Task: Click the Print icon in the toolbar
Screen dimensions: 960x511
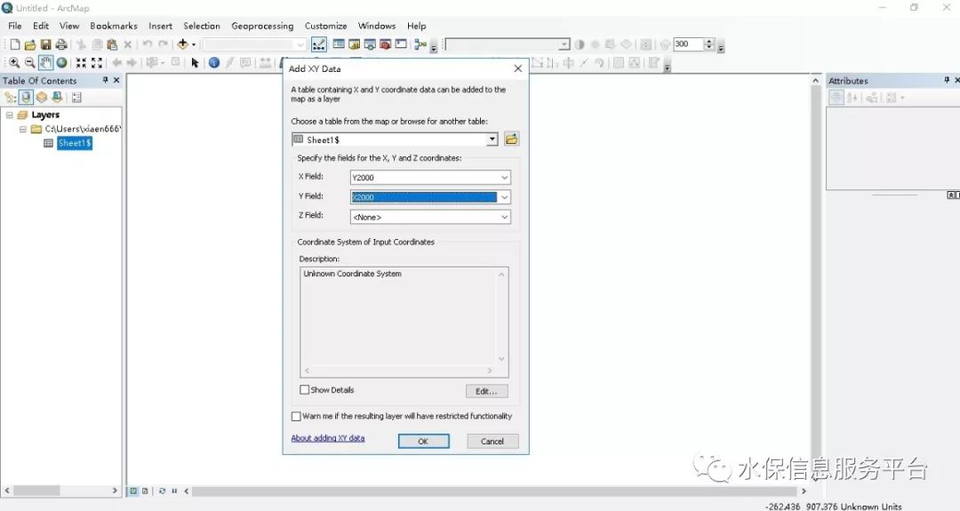Action: pyautogui.click(x=61, y=44)
